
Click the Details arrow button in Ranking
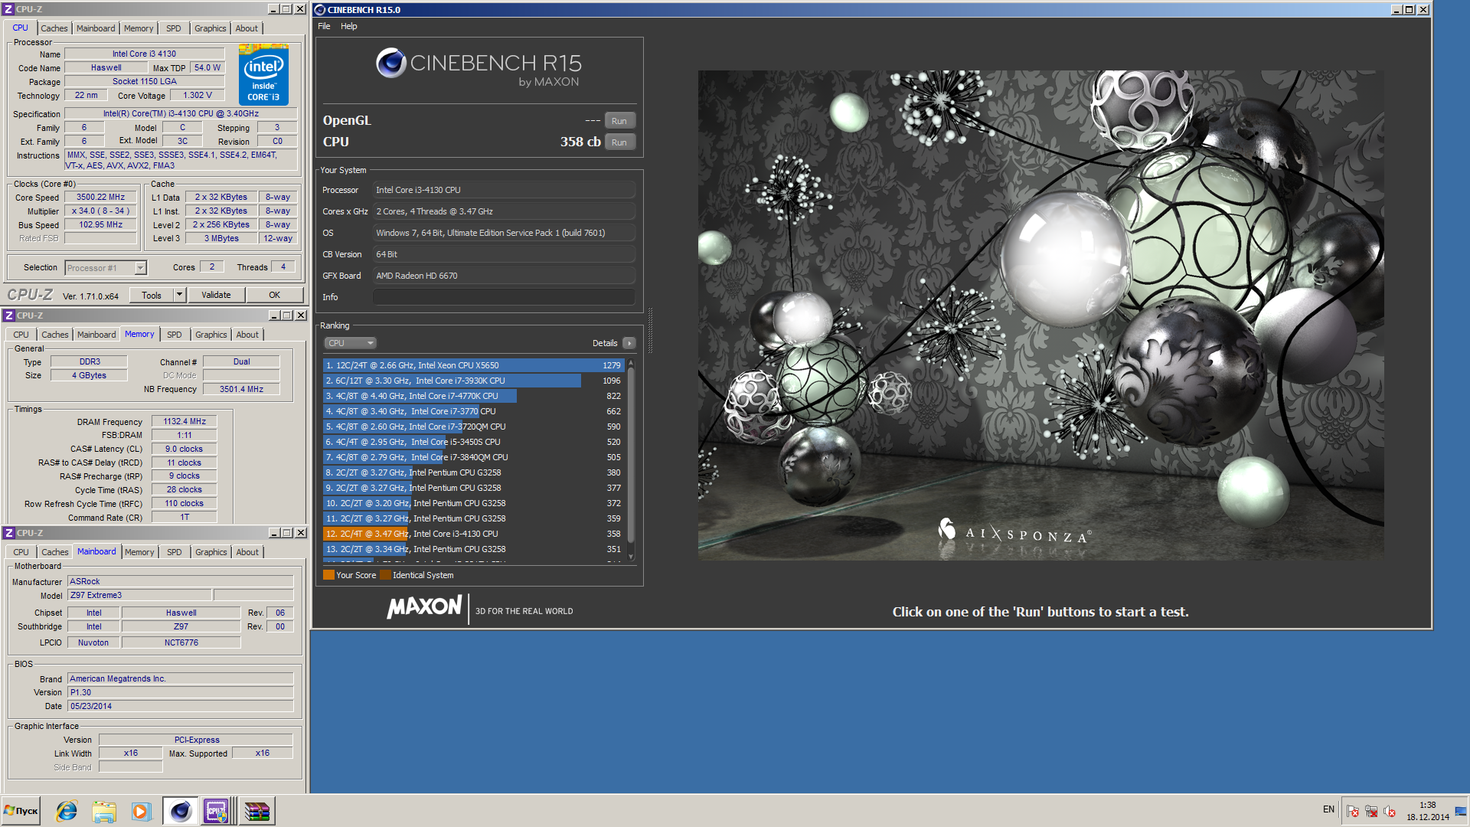click(629, 343)
